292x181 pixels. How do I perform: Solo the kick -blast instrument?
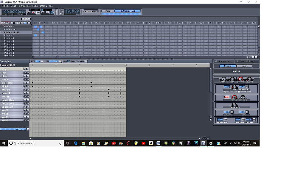coord(28,83)
